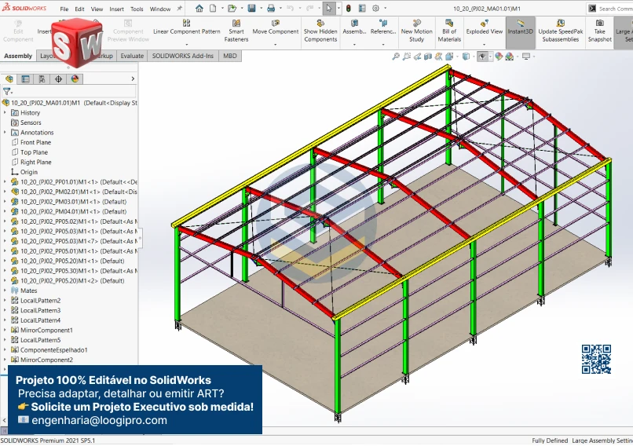Screen dimensions: 633x446
Task: Toggle the Instant3D button
Action: (x=520, y=31)
